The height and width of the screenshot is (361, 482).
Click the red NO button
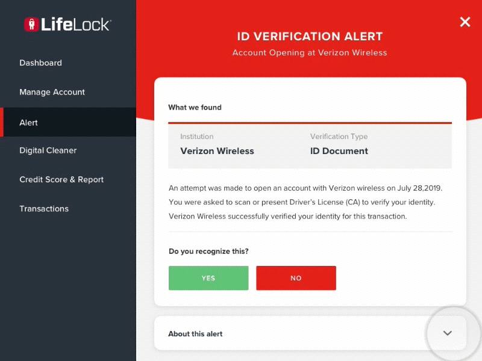click(x=296, y=278)
